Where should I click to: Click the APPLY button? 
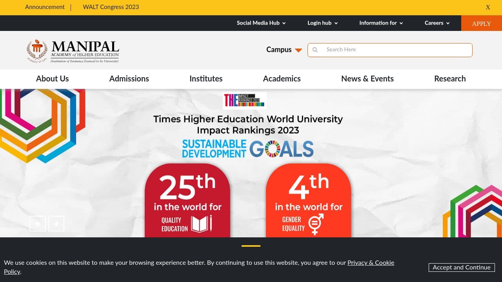coord(481,23)
